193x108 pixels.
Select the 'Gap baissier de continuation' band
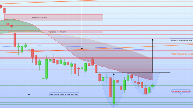[75, 32]
